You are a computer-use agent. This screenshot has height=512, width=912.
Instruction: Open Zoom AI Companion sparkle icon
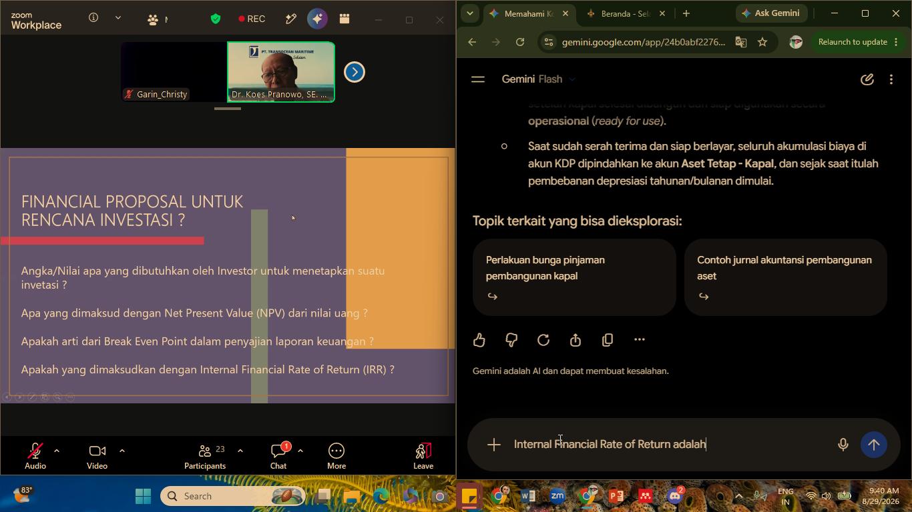(x=317, y=19)
